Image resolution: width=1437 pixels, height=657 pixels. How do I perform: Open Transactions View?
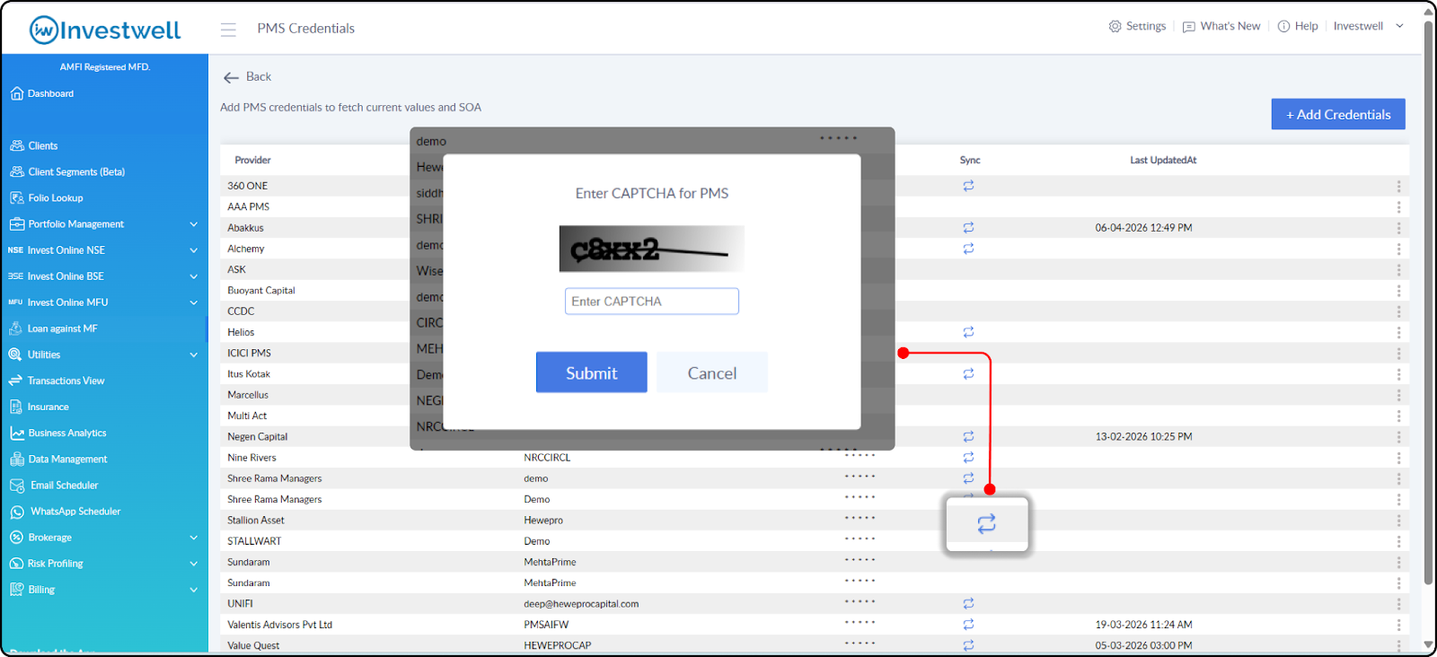57,381
